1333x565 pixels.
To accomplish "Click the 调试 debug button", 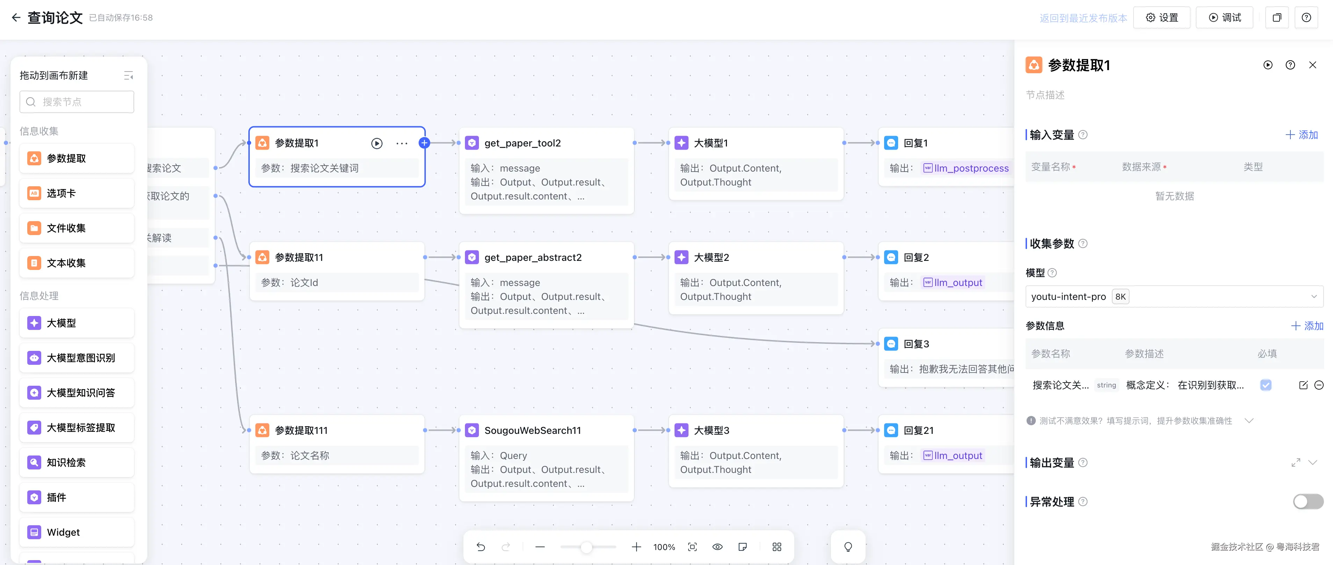I will click(1224, 17).
